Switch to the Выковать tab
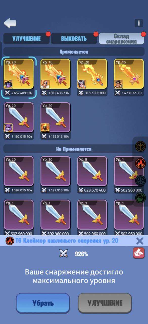 coord(74,38)
